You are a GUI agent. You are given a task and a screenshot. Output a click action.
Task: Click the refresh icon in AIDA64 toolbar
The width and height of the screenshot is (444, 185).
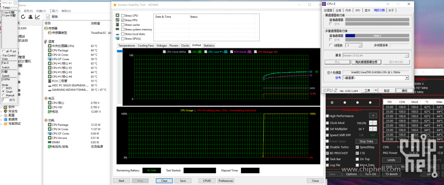(x=23, y=17)
